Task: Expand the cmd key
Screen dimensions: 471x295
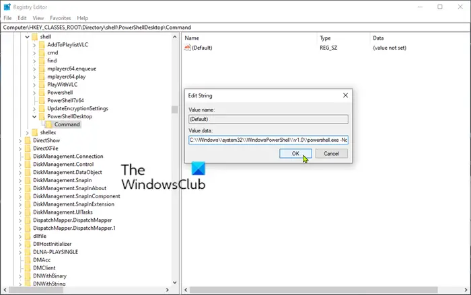Action: [34, 53]
